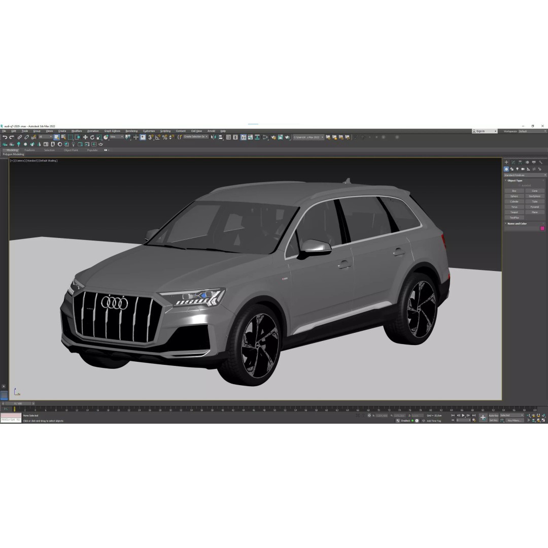The image size is (548, 548).
Task: Activate the Select and Rotate tool
Action: [92, 138]
